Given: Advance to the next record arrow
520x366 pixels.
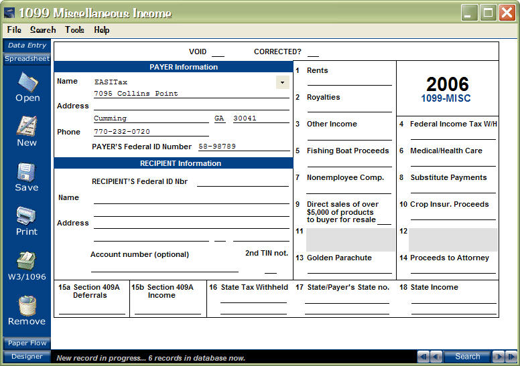Looking at the screenshot, I should click(x=499, y=357).
